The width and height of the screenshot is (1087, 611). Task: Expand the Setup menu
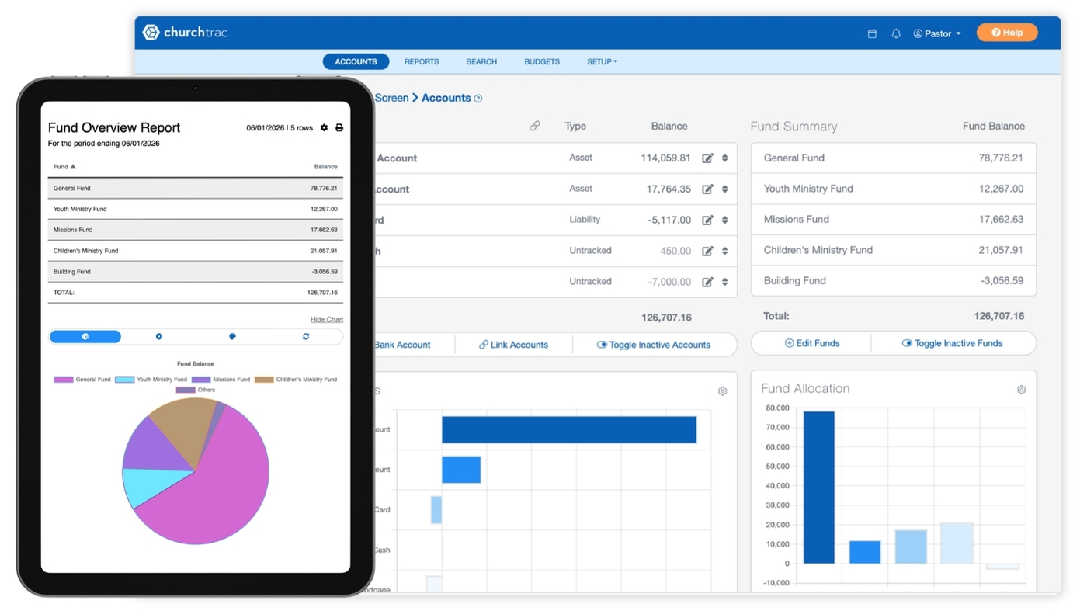[602, 61]
